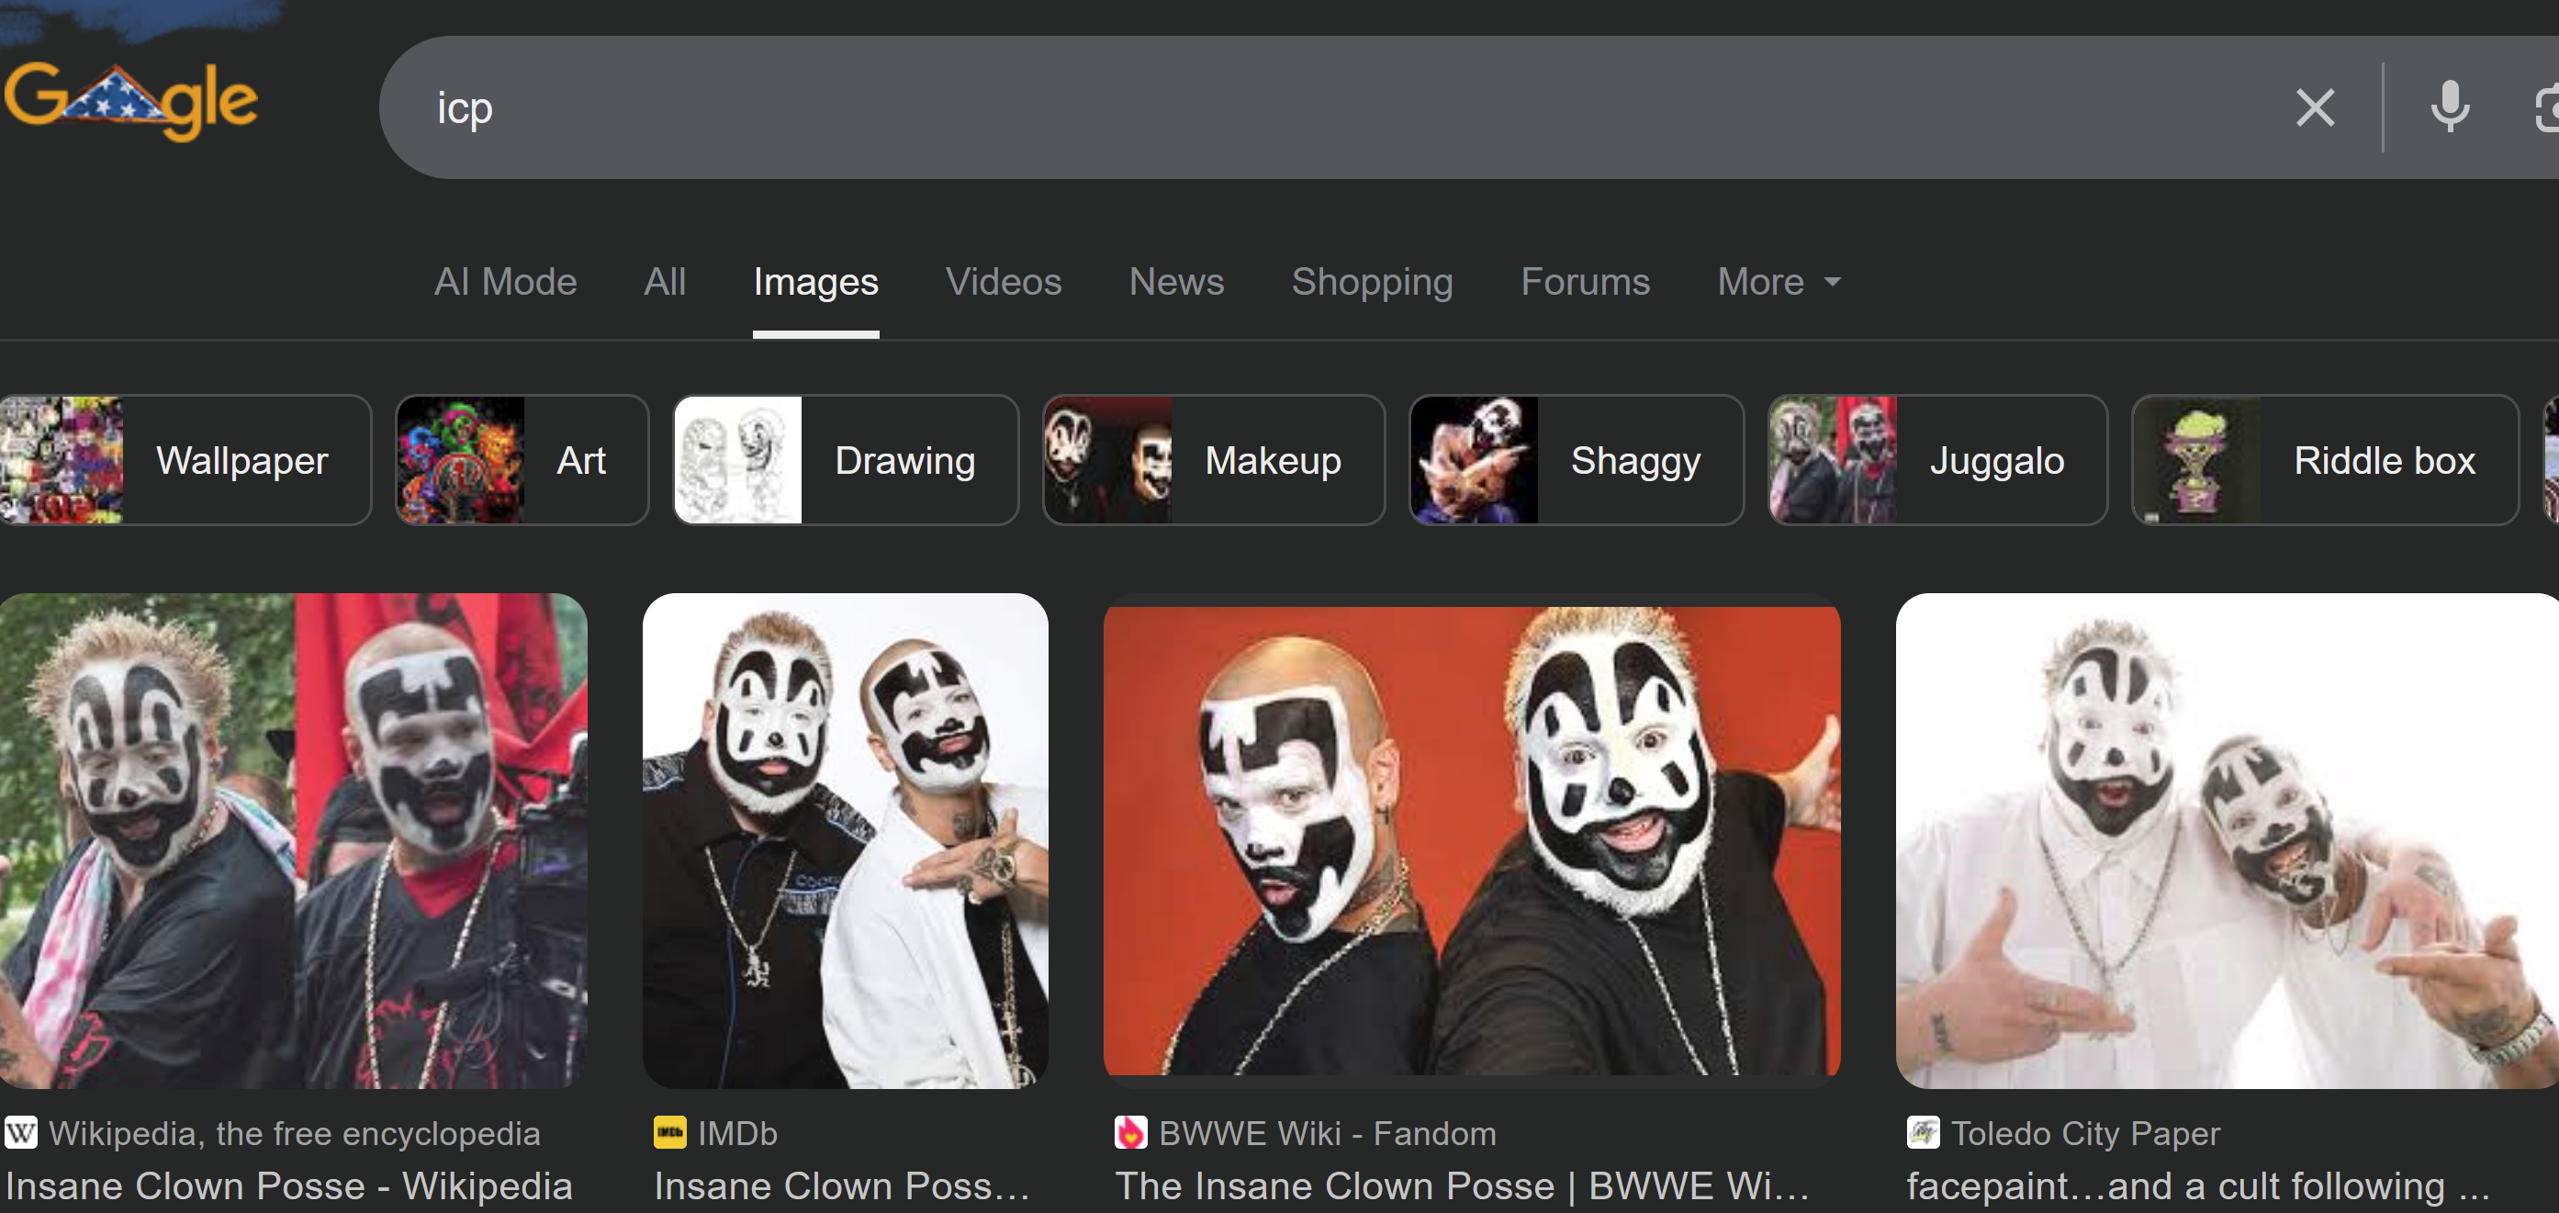Open the IMDb image thumbnail

[845, 840]
